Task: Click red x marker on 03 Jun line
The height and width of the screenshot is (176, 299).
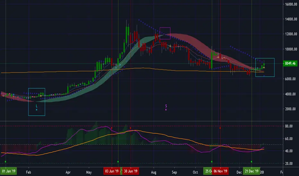Action: pos(112,128)
